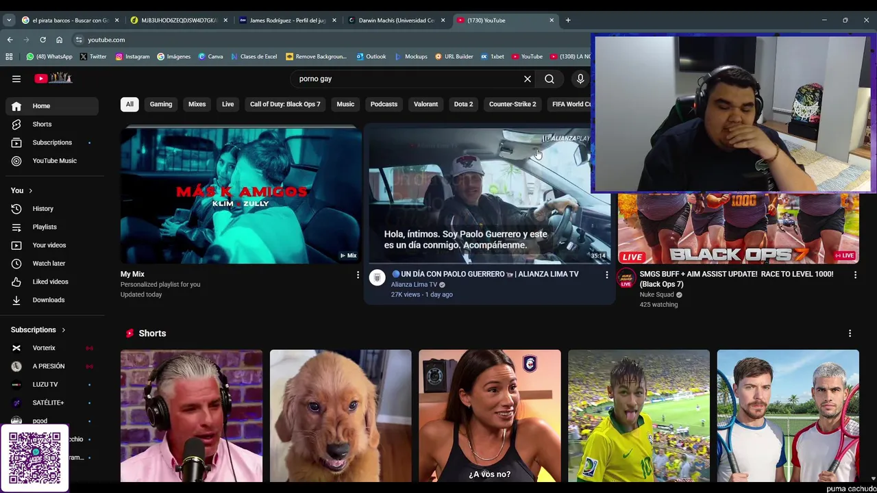Viewport: 877px width, 493px height.
Task: Open the 1xbet bookmark
Action: (493, 57)
